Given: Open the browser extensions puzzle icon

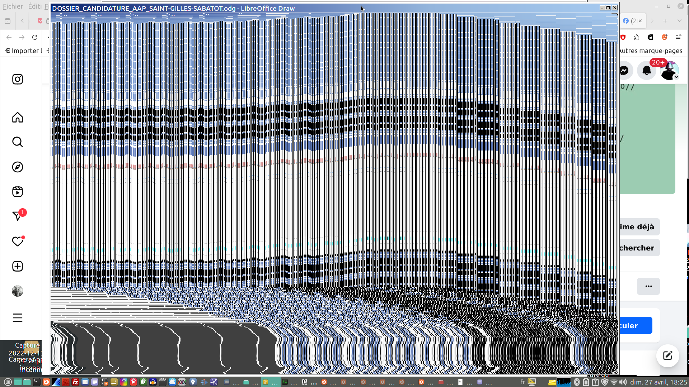Looking at the screenshot, I should [x=637, y=37].
